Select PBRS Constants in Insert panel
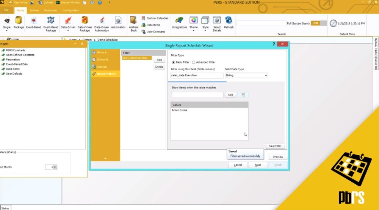 click(x=16, y=50)
